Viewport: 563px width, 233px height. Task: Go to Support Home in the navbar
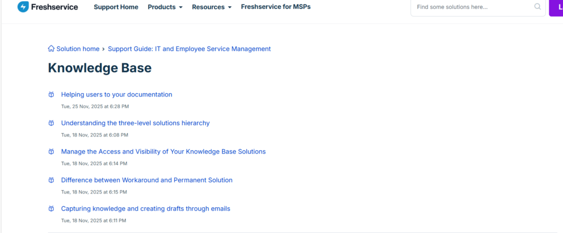[116, 7]
